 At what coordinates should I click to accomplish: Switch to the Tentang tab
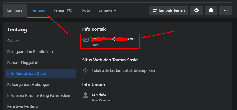(38, 10)
